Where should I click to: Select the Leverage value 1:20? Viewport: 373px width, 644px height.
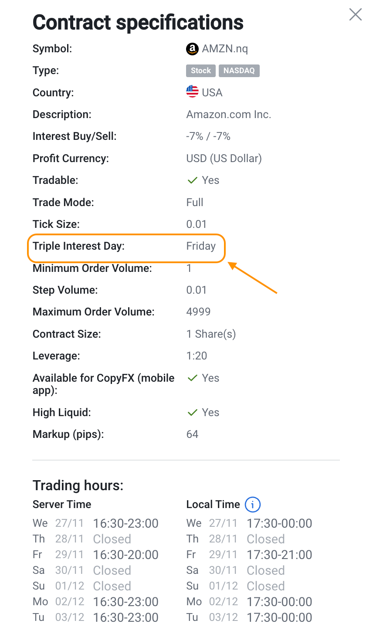point(197,356)
